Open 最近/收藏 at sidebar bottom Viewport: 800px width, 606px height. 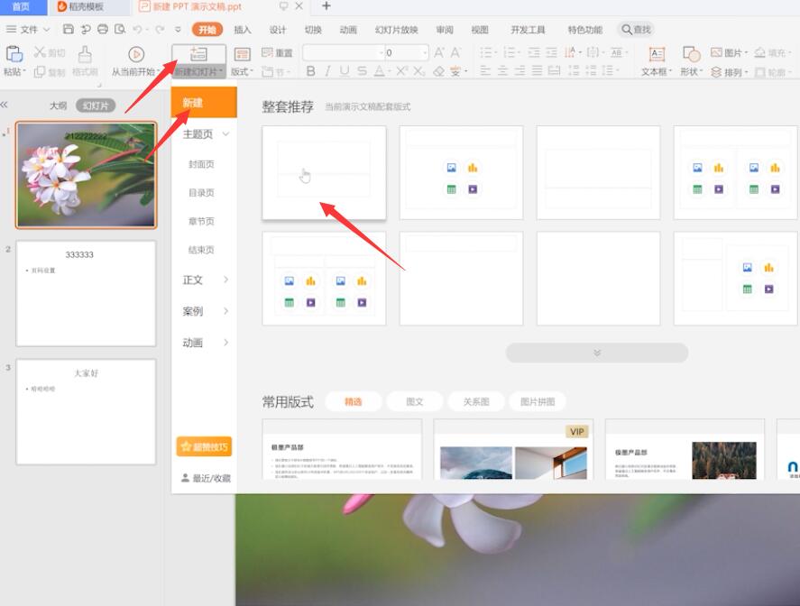click(206, 478)
